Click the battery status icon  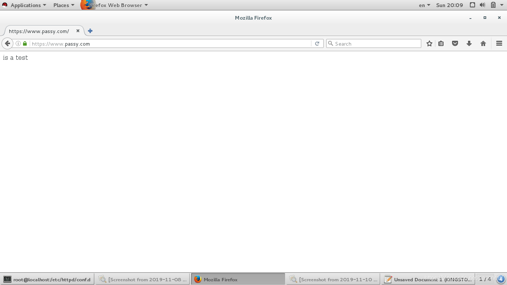[x=493, y=5]
